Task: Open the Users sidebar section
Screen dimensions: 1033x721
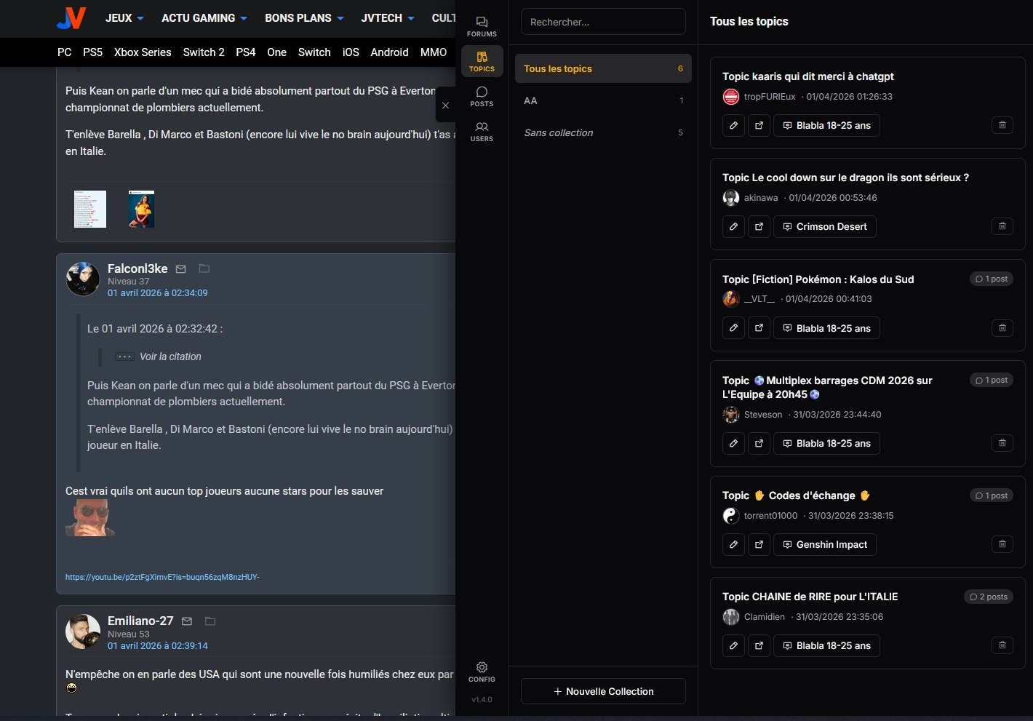Action: 482,131
